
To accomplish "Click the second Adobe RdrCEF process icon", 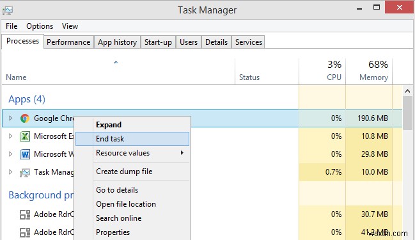I will (x=25, y=232).
